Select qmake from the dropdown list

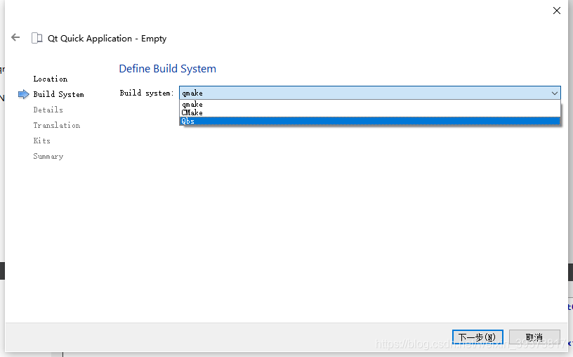point(370,105)
